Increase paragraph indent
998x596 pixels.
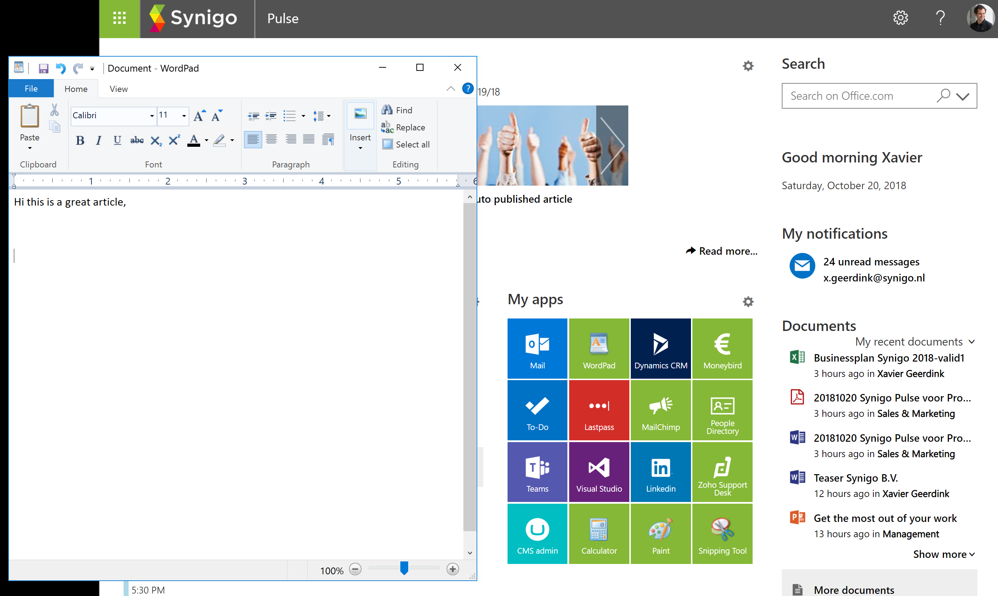pyautogui.click(x=271, y=116)
